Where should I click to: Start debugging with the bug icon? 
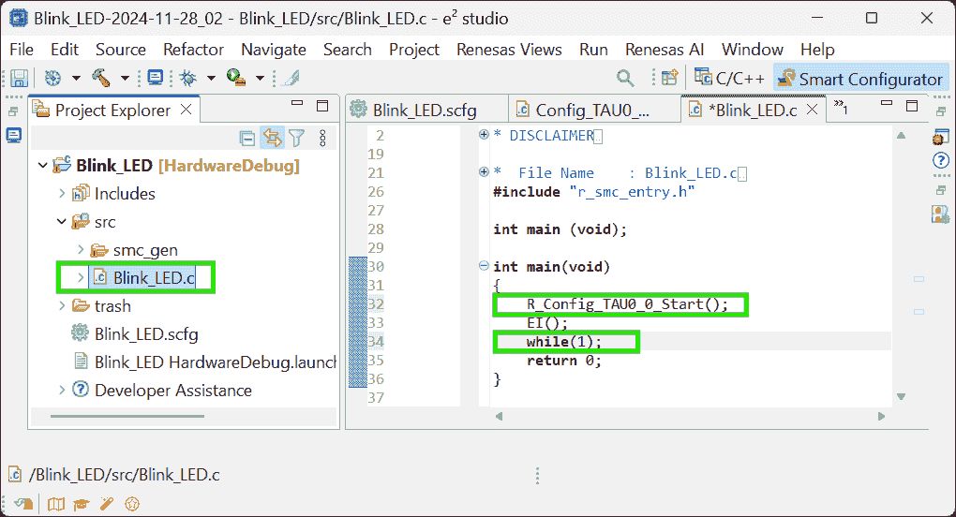pos(187,79)
